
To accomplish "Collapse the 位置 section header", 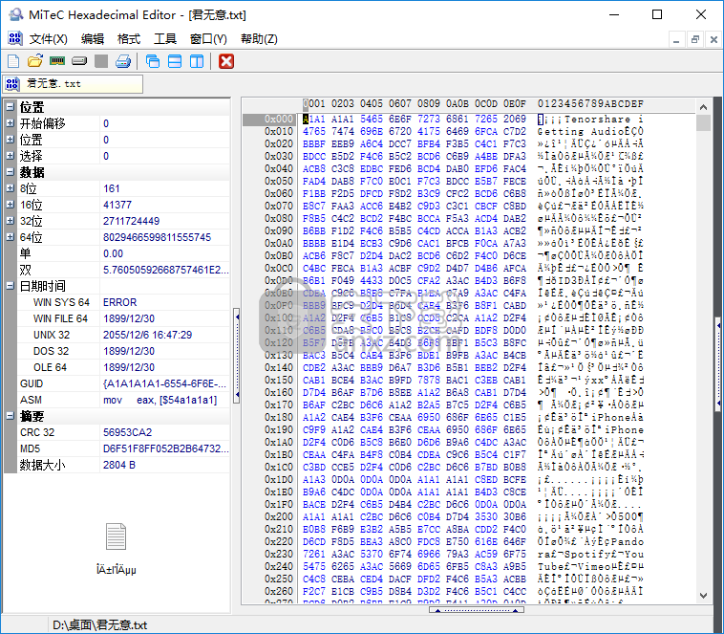I will 11,107.
